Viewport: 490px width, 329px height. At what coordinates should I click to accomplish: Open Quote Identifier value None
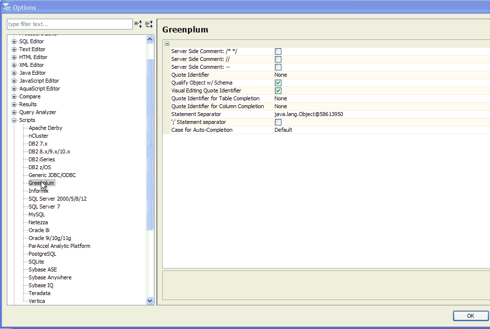[280, 75]
